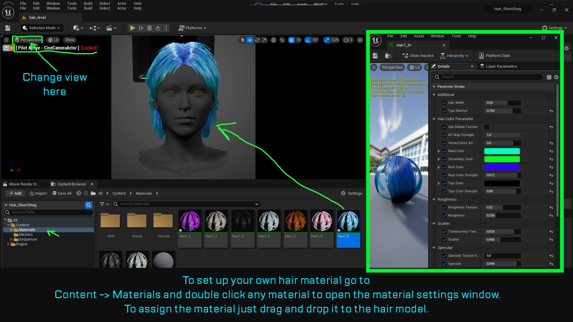Open Hierarchy dropdown in material editor

pyautogui.click(x=454, y=56)
